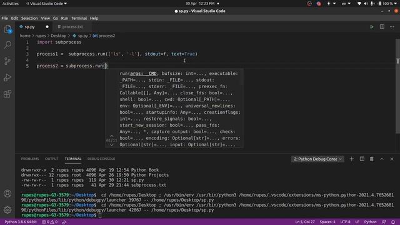Select language mode Python in status bar
The width and height of the screenshot is (400, 225).
[x=370, y=222]
